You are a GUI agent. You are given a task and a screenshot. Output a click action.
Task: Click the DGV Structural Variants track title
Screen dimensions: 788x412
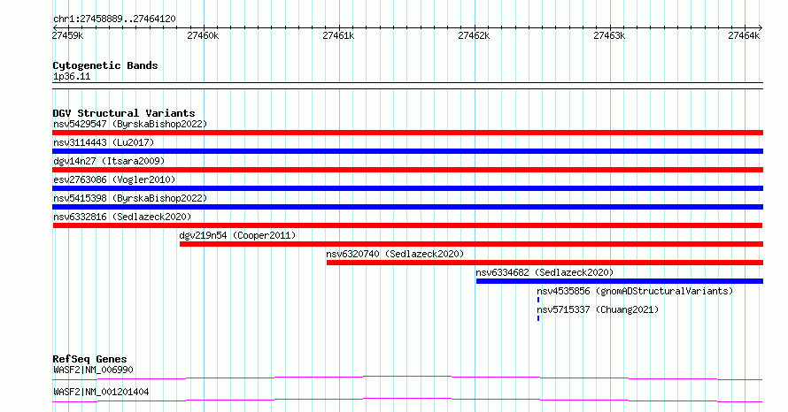[x=124, y=113]
